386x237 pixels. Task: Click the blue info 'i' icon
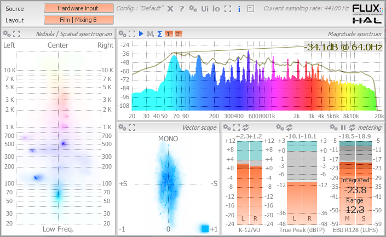[239, 9]
